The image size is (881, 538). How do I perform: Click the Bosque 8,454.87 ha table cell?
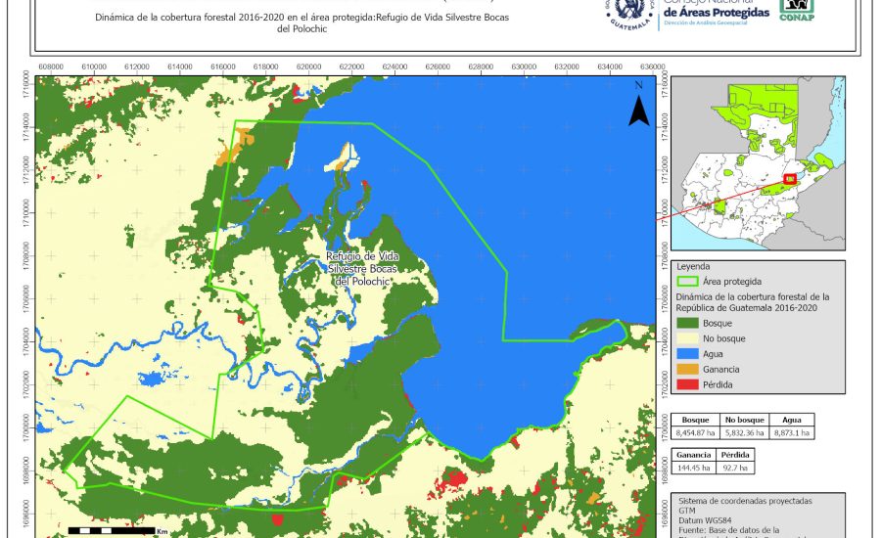coord(696,432)
